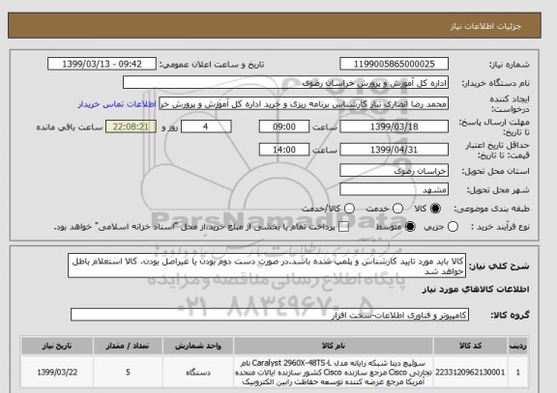The height and width of the screenshot is (393, 557).
Task: Click the response deadline date 1399/03/18
Action: [394, 126]
